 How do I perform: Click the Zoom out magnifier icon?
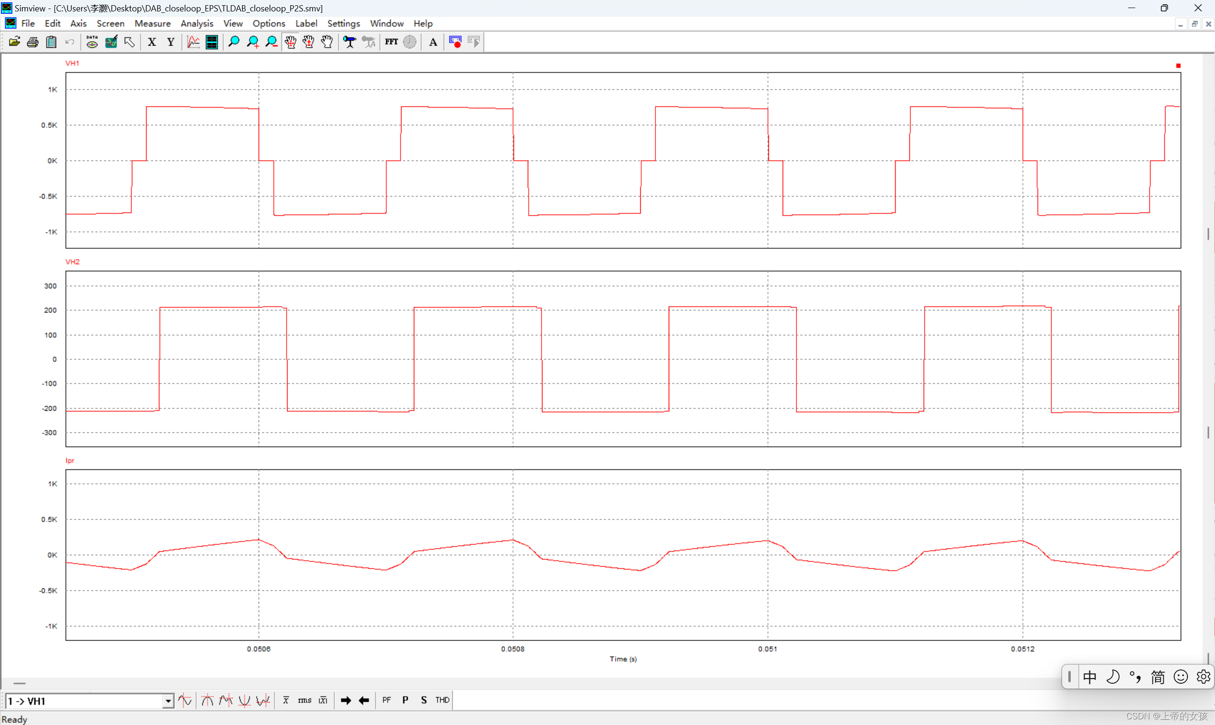pos(271,42)
